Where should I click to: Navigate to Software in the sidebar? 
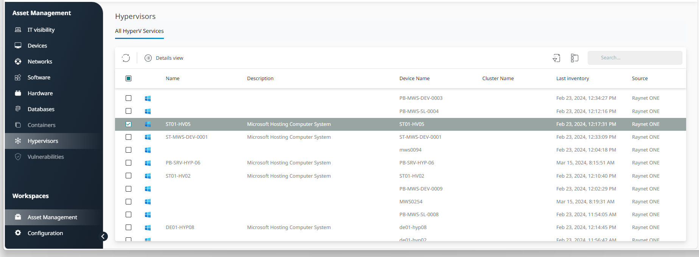point(39,77)
